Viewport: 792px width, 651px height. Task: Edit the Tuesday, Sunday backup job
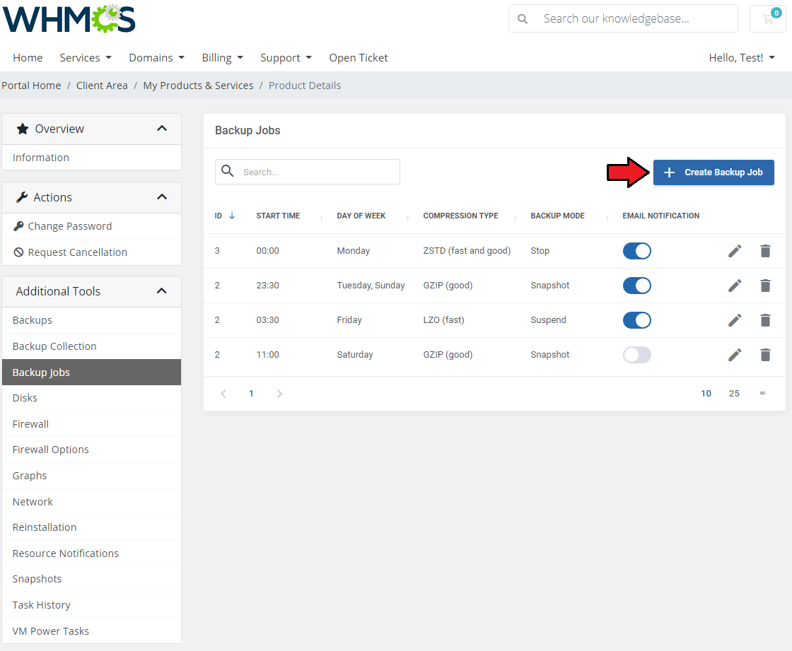[735, 286]
